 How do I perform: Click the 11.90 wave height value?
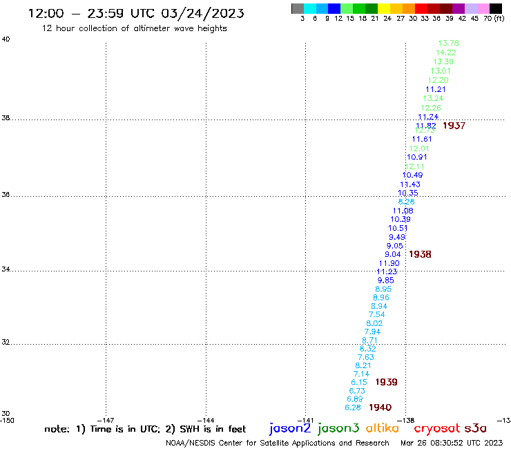[389, 263]
